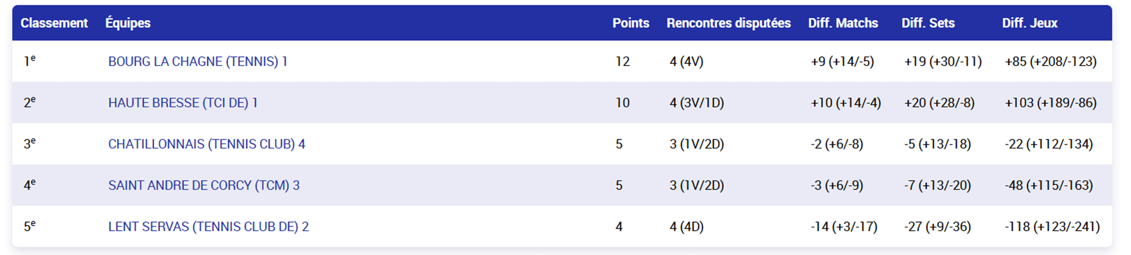
Task: Click the Diff. Jeux column header
Action: [x=1030, y=23]
